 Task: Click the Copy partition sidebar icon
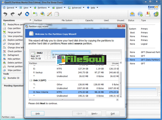coord(4,28)
